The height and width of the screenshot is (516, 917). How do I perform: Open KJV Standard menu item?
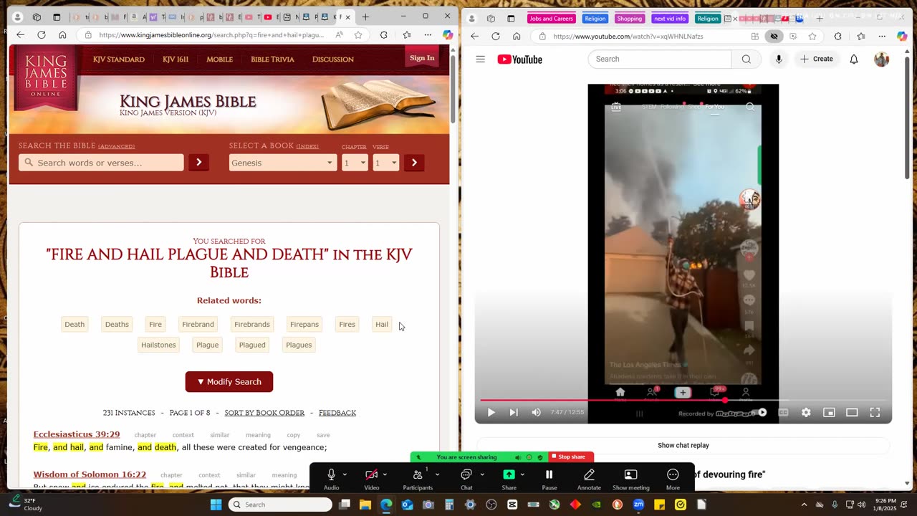[x=119, y=59]
